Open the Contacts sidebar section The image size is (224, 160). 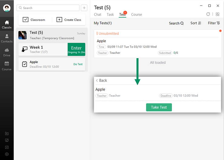coord(7,38)
